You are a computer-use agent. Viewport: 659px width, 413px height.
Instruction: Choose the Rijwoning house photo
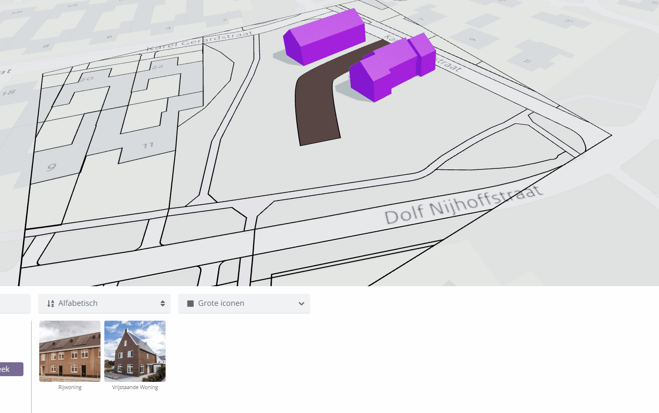point(70,351)
